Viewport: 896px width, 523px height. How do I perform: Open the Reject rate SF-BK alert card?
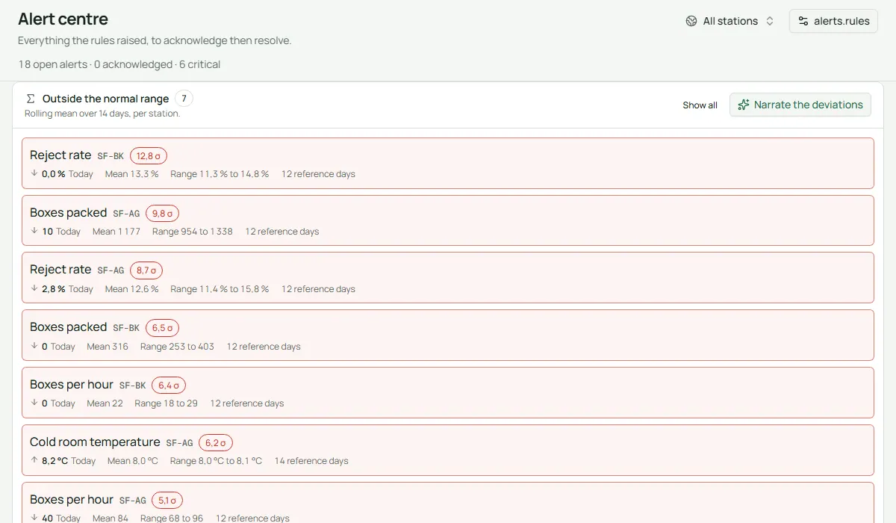tap(448, 163)
